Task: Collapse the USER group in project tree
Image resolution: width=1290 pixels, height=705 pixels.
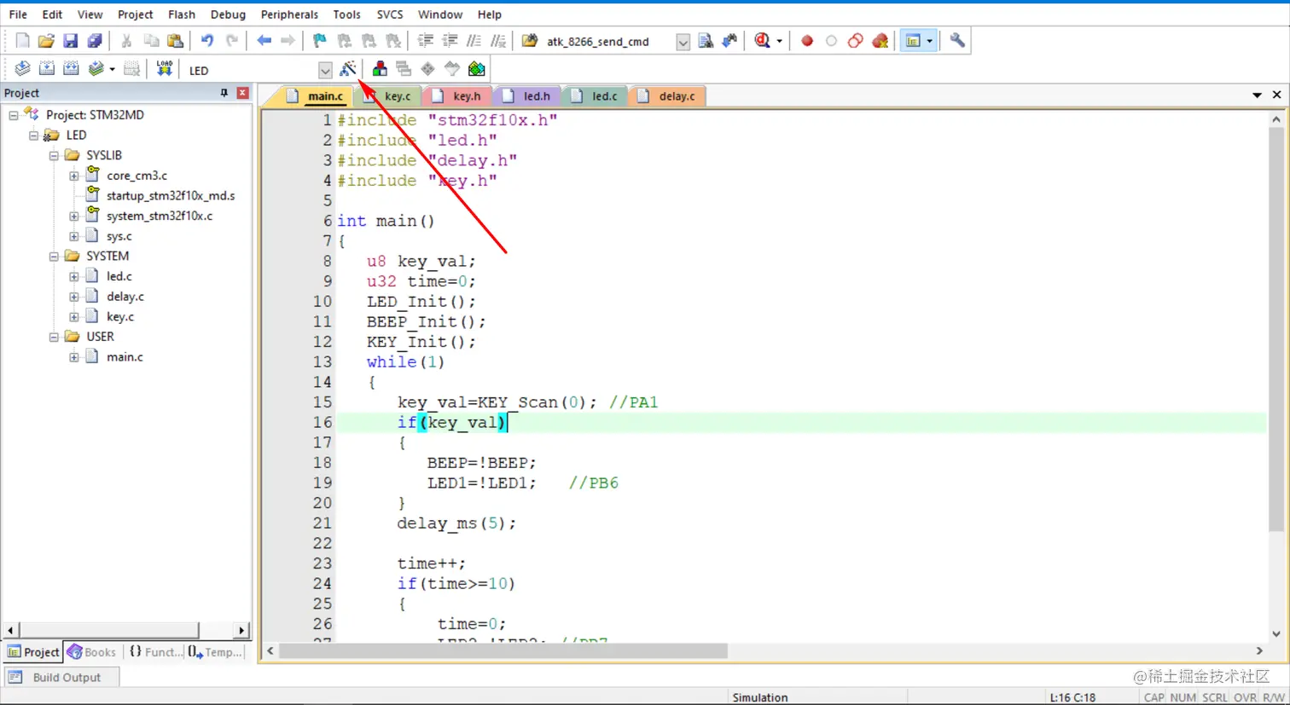Action: click(54, 338)
